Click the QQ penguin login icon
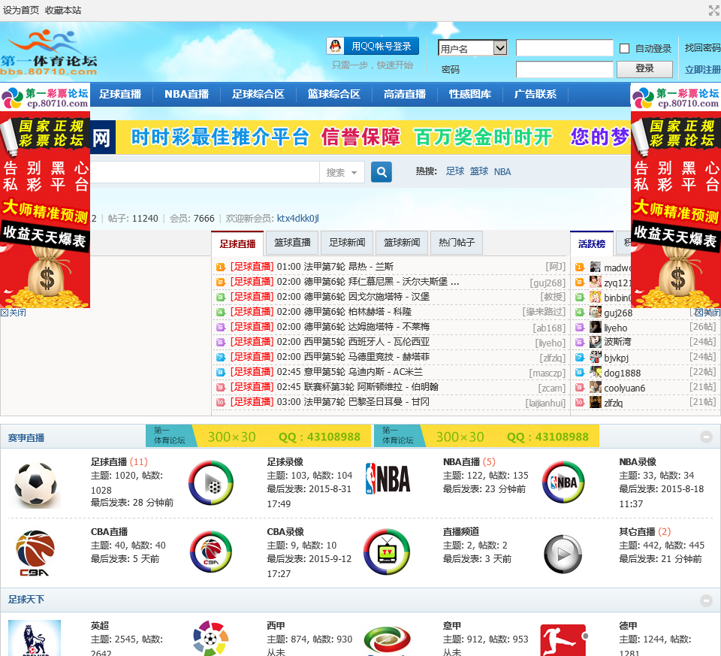 pyautogui.click(x=336, y=46)
